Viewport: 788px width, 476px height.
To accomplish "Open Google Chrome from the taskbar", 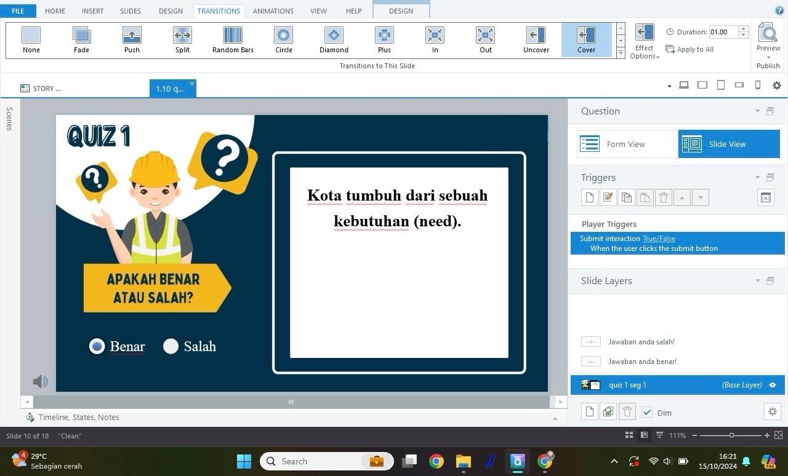I will coord(436,461).
